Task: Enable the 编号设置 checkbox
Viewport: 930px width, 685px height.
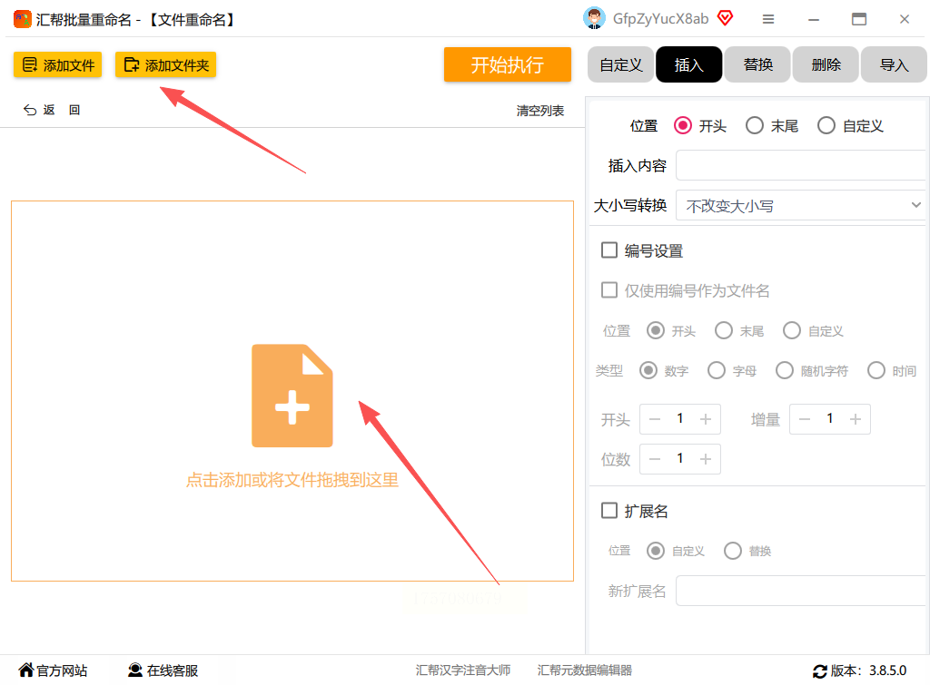Action: (609, 250)
